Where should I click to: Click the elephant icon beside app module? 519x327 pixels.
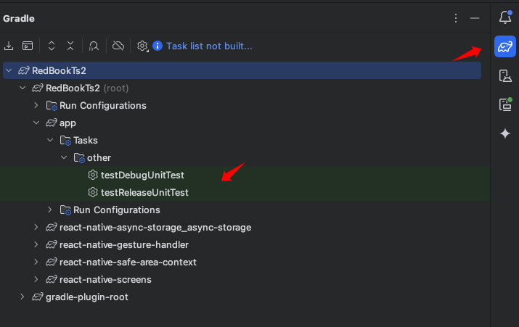pyautogui.click(x=52, y=123)
